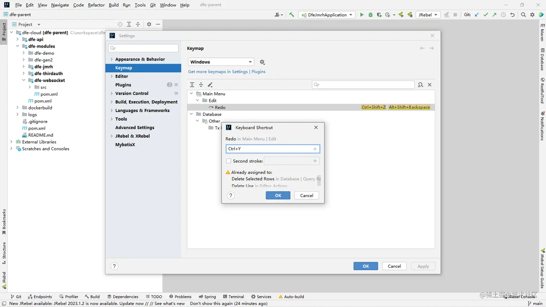Collapse all keymap actions icon
The height and width of the screenshot is (307, 546).
click(x=201, y=85)
